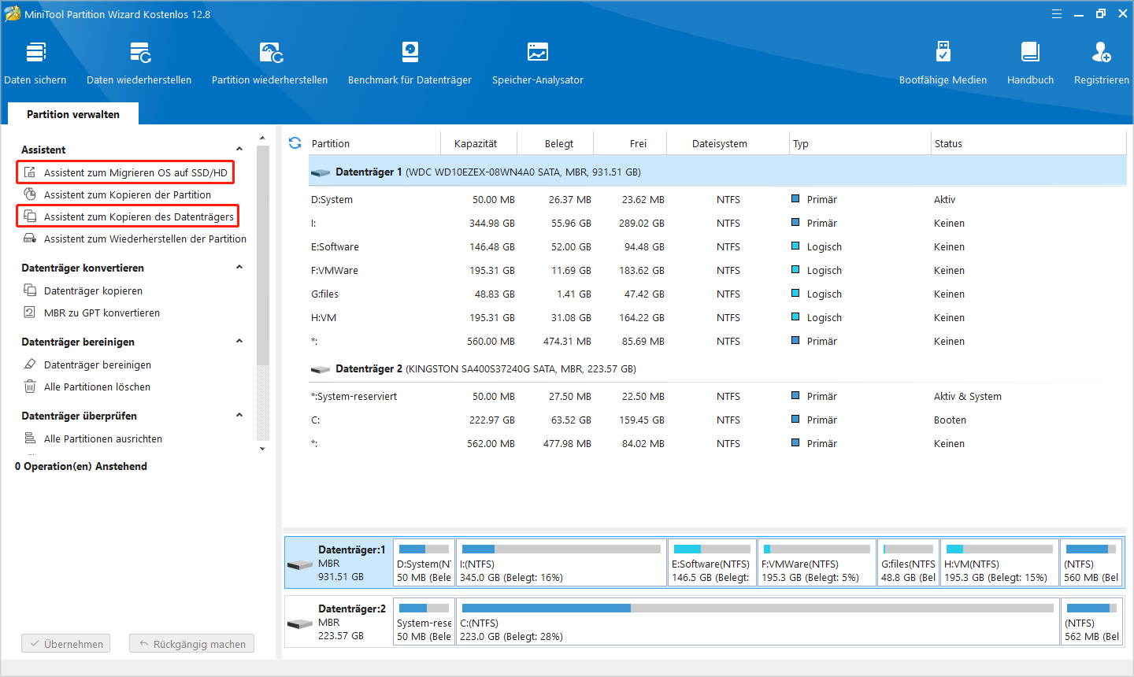Refresh the partition list
This screenshot has width=1134, height=677.
coord(295,143)
